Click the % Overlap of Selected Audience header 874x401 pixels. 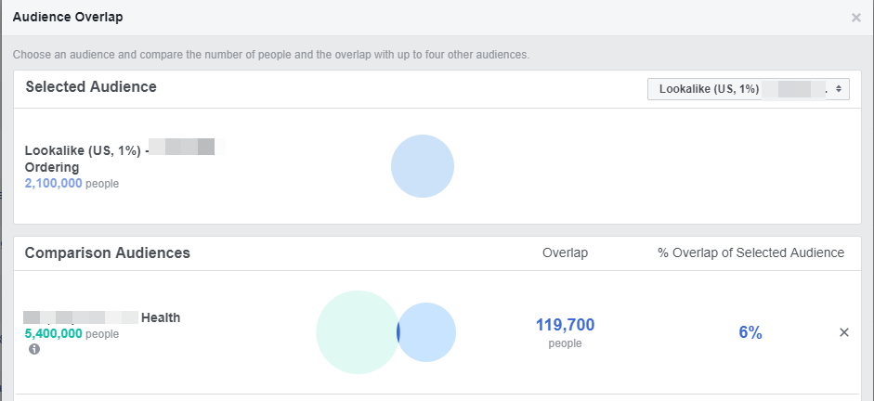750,252
